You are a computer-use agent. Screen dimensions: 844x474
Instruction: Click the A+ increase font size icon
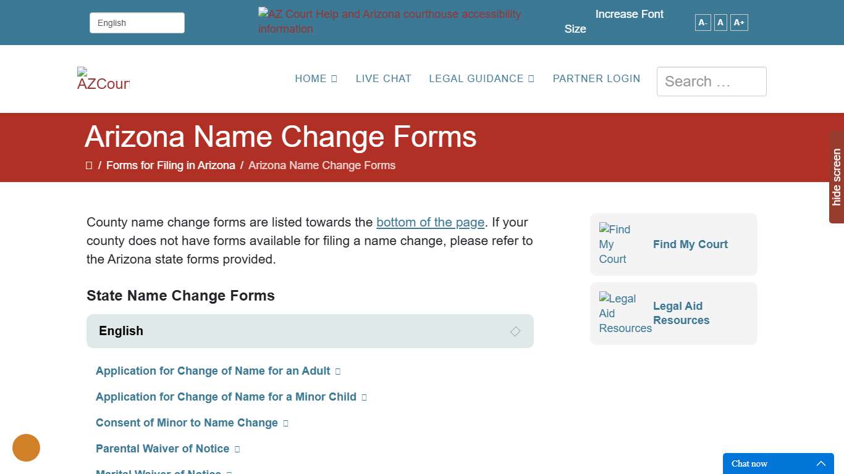(739, 22)
